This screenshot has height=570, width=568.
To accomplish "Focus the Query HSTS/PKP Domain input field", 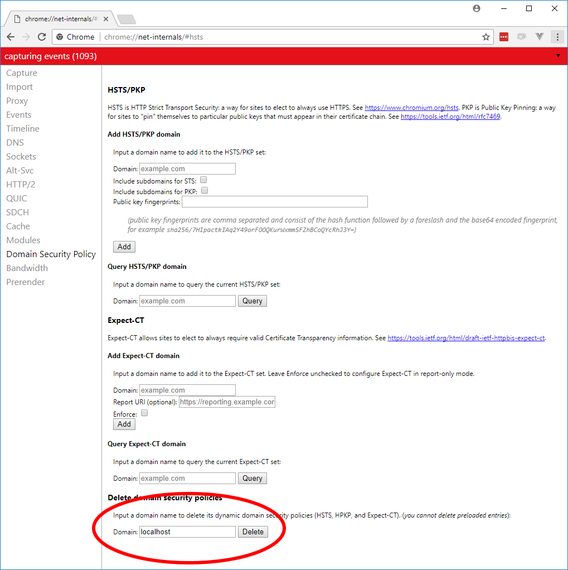I will pyautogui.click(x=187, y=301).
